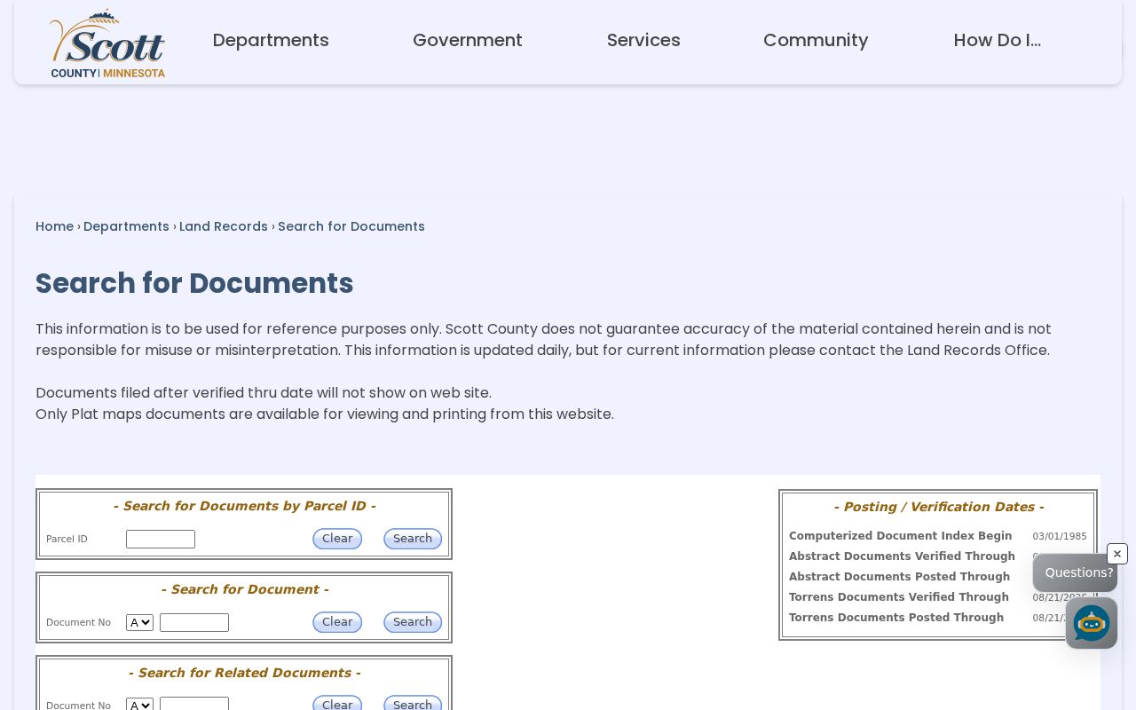The width and height of the screenshot is (1136, 710).
Task: Click the Scott County Minnesota logo
Action: coord(107,43)
